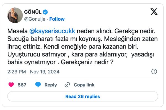Click the blue verified checkmark badge
Screen dimensions: 166x110
pyautogui.click(x=45, y=12)
